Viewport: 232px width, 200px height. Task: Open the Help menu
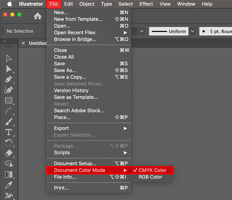207,4
